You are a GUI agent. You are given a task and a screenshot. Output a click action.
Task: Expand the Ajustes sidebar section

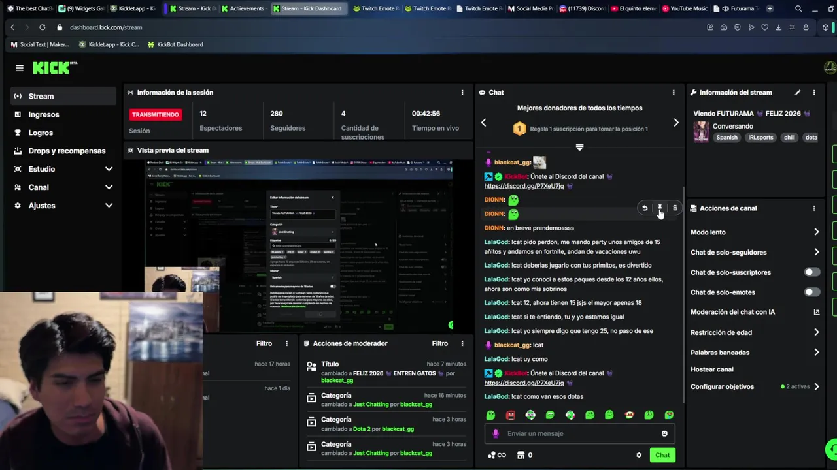[x=63, y=206]
